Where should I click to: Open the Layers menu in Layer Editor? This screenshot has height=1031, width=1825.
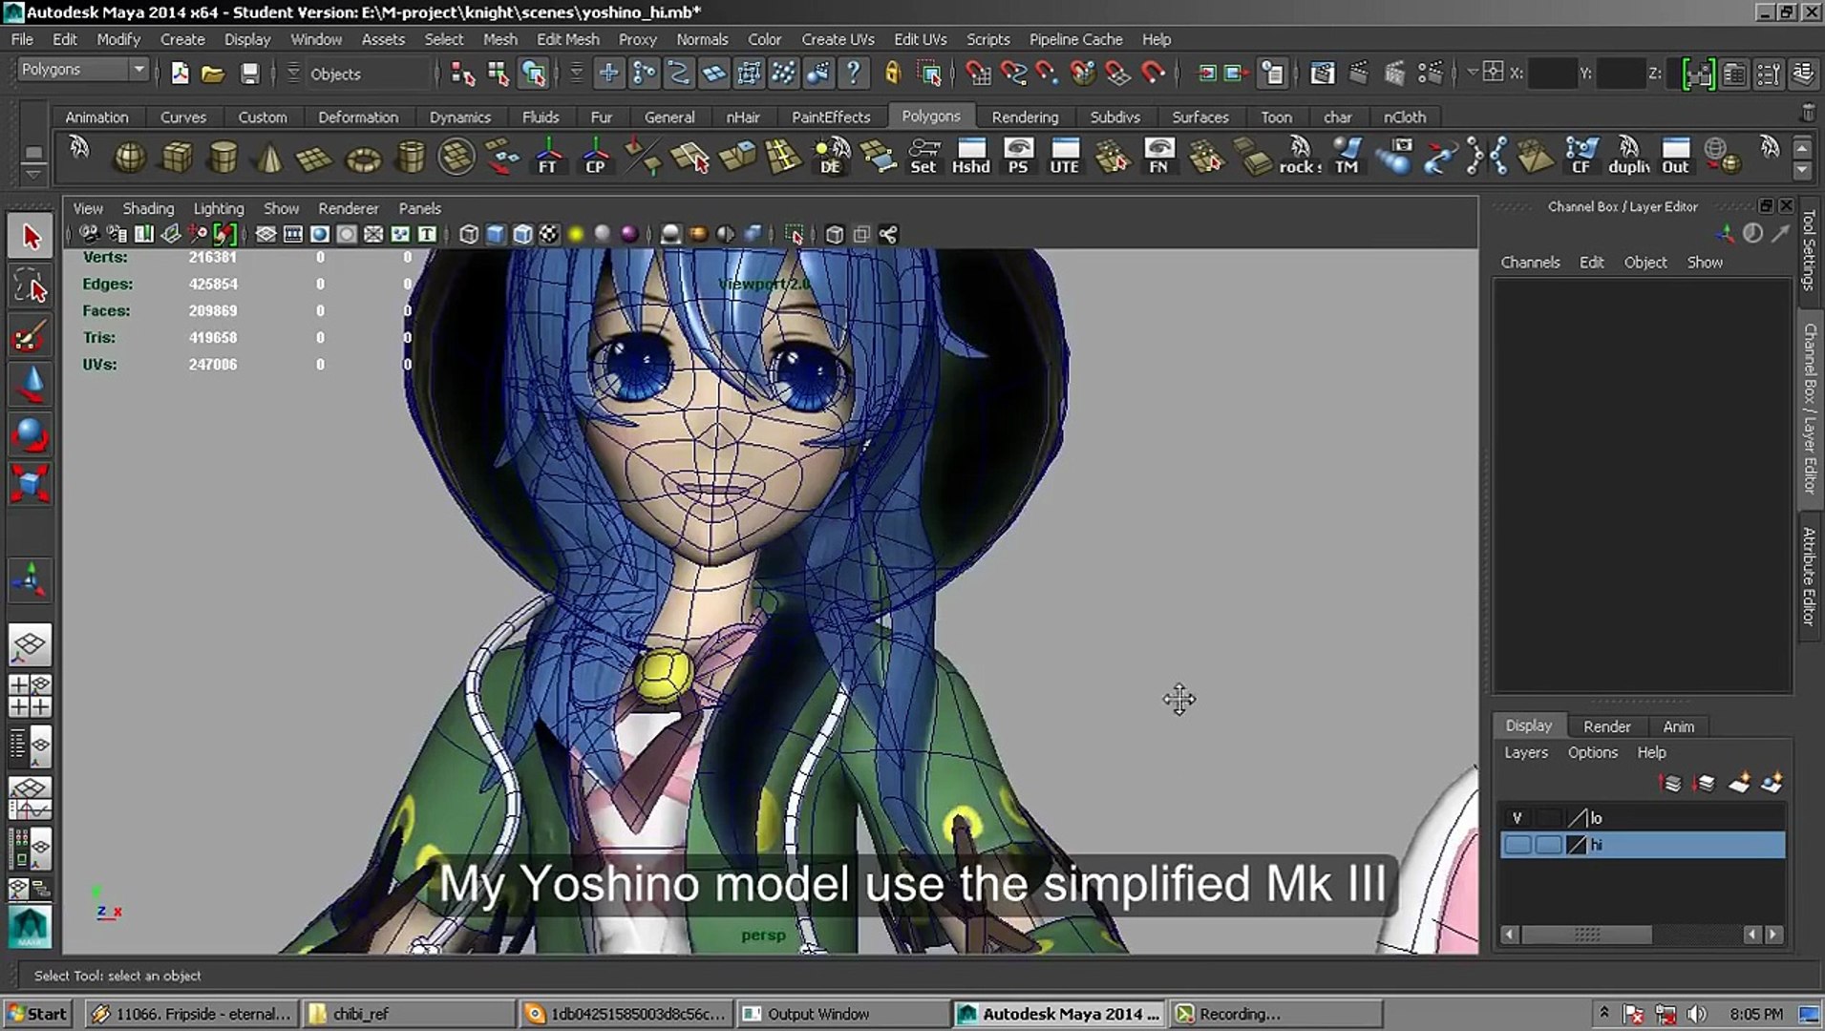[1525, 752]
